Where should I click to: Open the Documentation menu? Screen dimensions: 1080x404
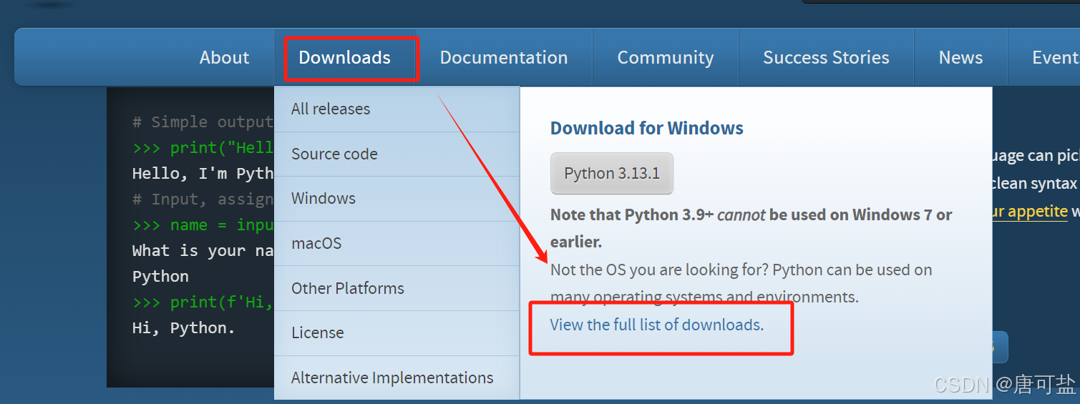(504, 58)
